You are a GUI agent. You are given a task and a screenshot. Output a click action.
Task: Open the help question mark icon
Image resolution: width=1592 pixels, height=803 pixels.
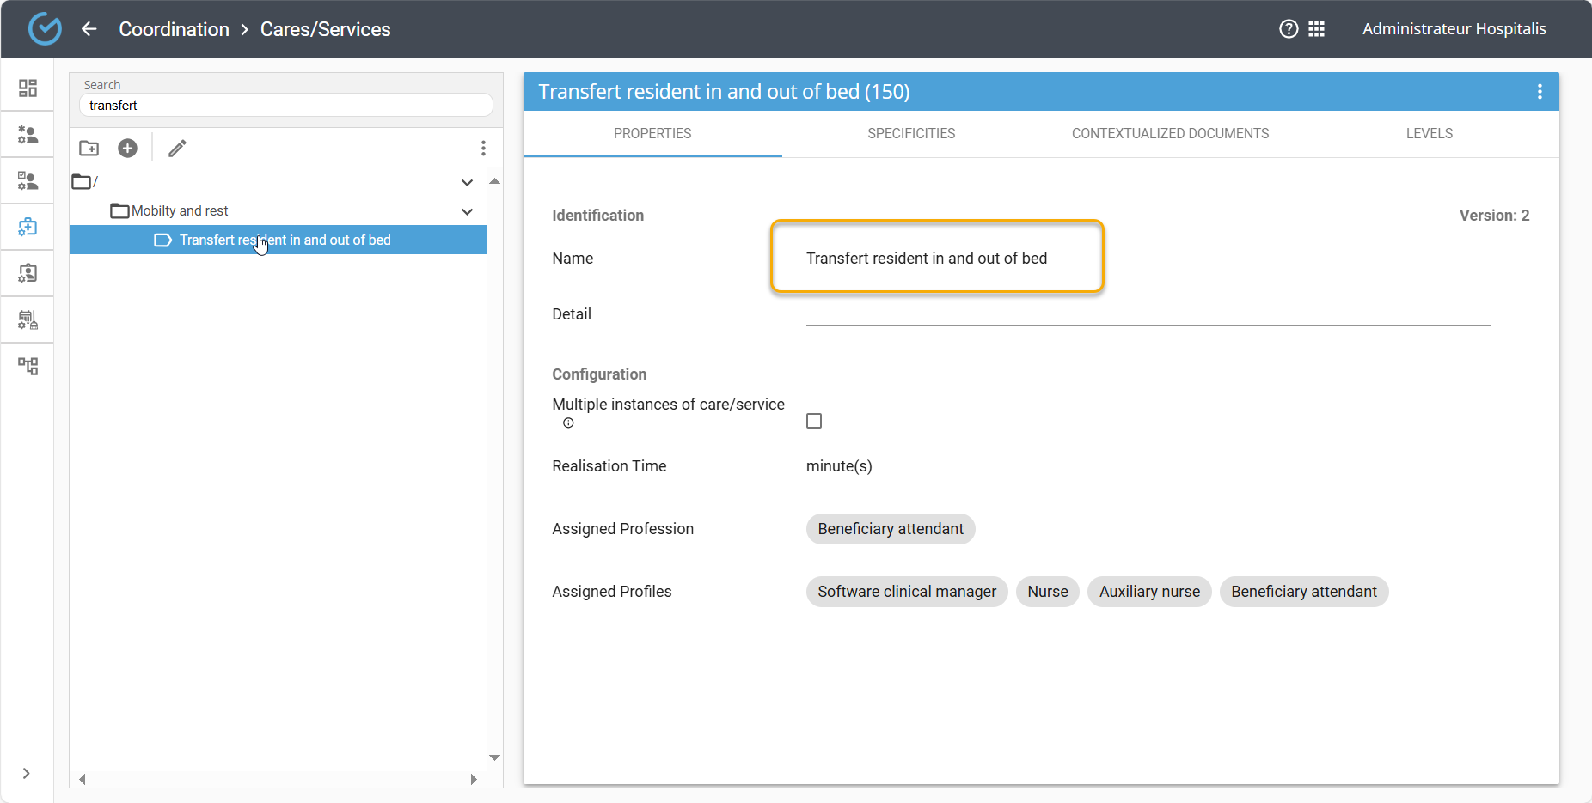(1288, 29)
